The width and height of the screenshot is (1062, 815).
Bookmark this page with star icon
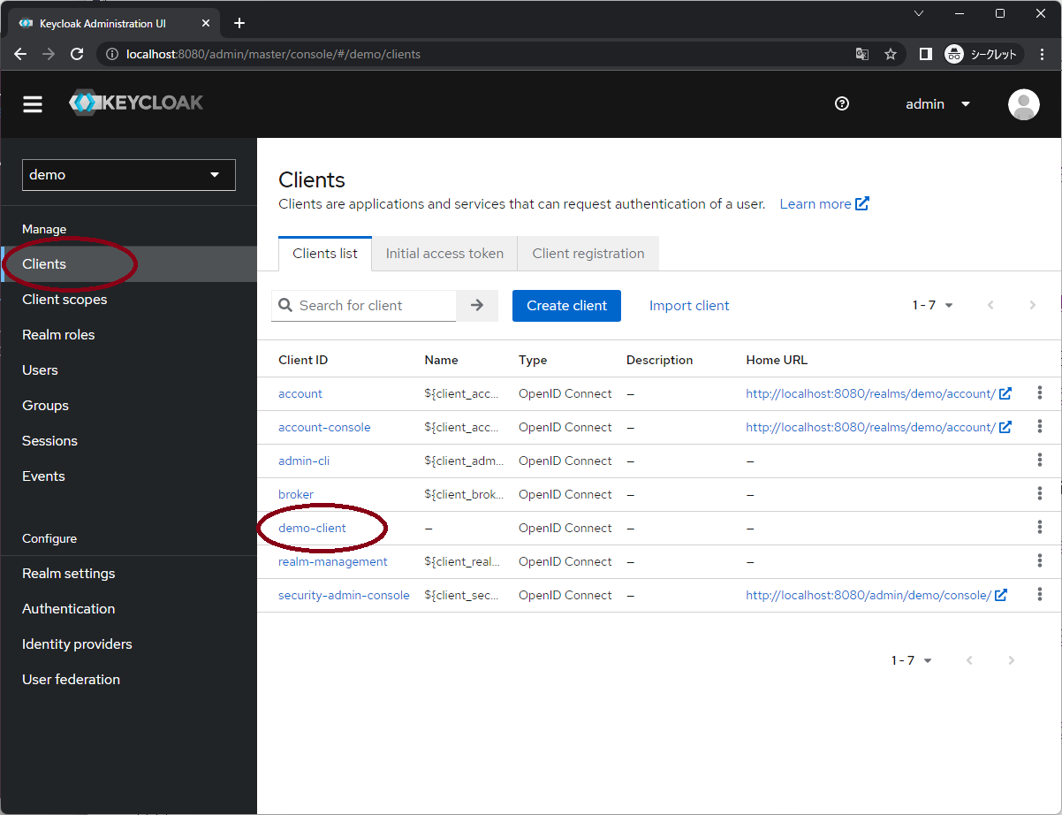coord(891,54)
